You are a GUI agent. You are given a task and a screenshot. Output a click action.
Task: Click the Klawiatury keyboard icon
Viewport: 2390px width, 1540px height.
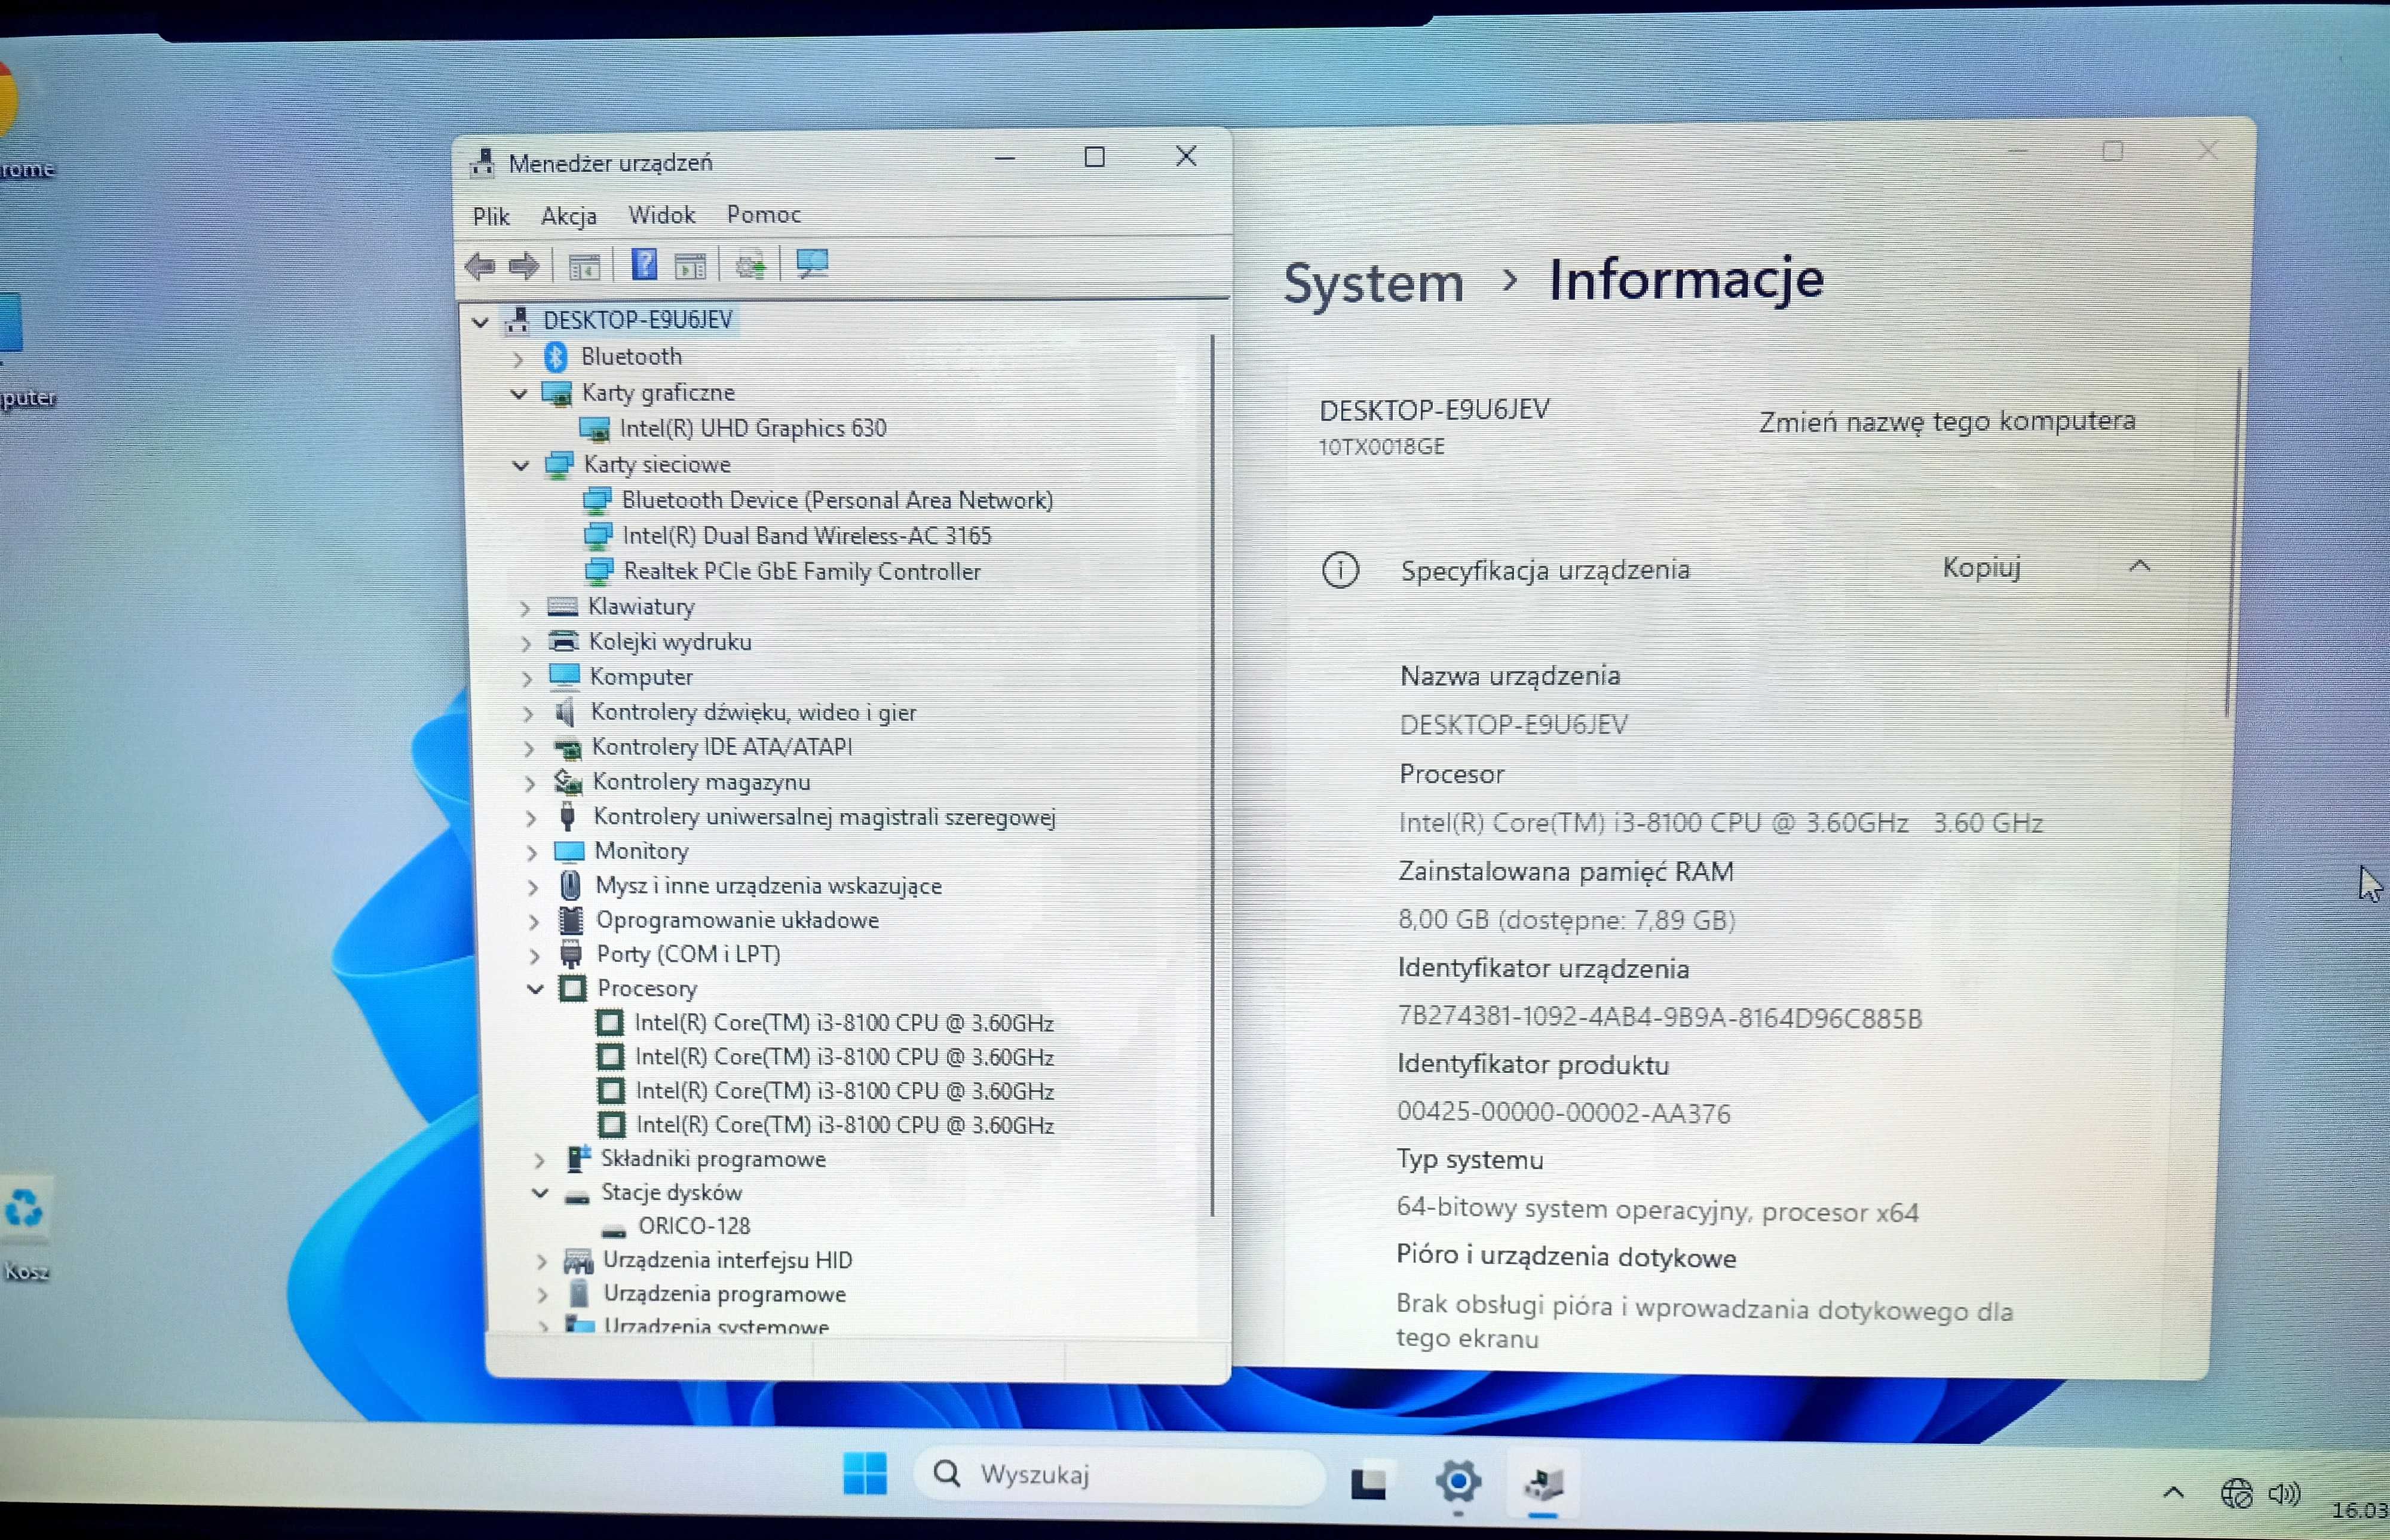(x=563, y=607)
